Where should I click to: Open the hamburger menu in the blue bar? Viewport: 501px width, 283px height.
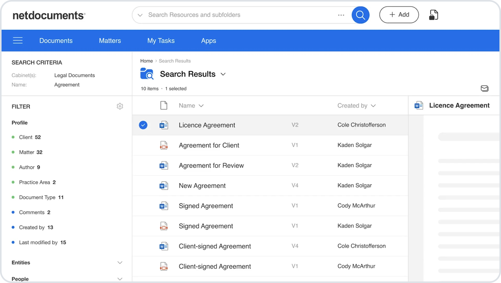pos(18,40)
